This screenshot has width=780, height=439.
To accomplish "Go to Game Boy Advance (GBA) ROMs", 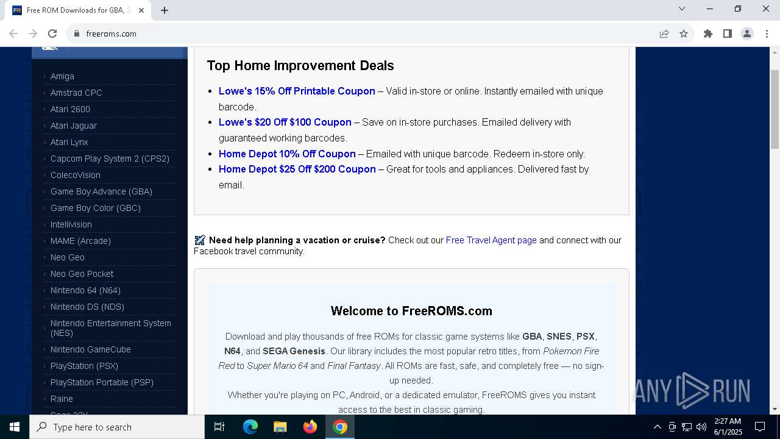I will (x=101, y=191).
